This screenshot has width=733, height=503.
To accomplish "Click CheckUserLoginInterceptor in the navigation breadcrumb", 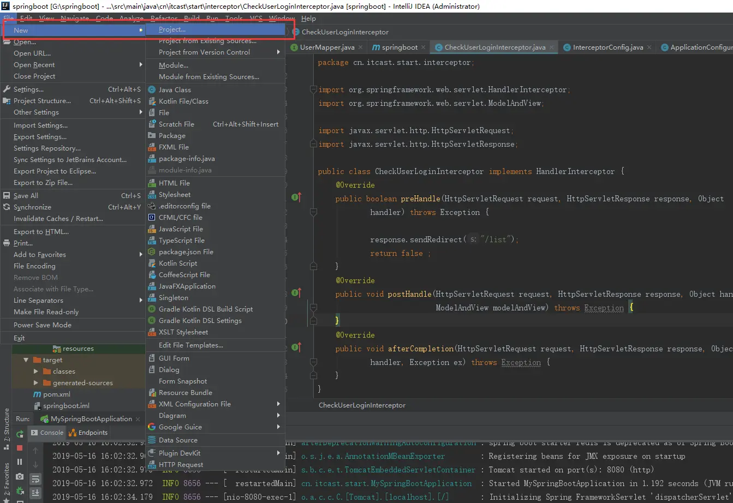I will pos(345,32).
